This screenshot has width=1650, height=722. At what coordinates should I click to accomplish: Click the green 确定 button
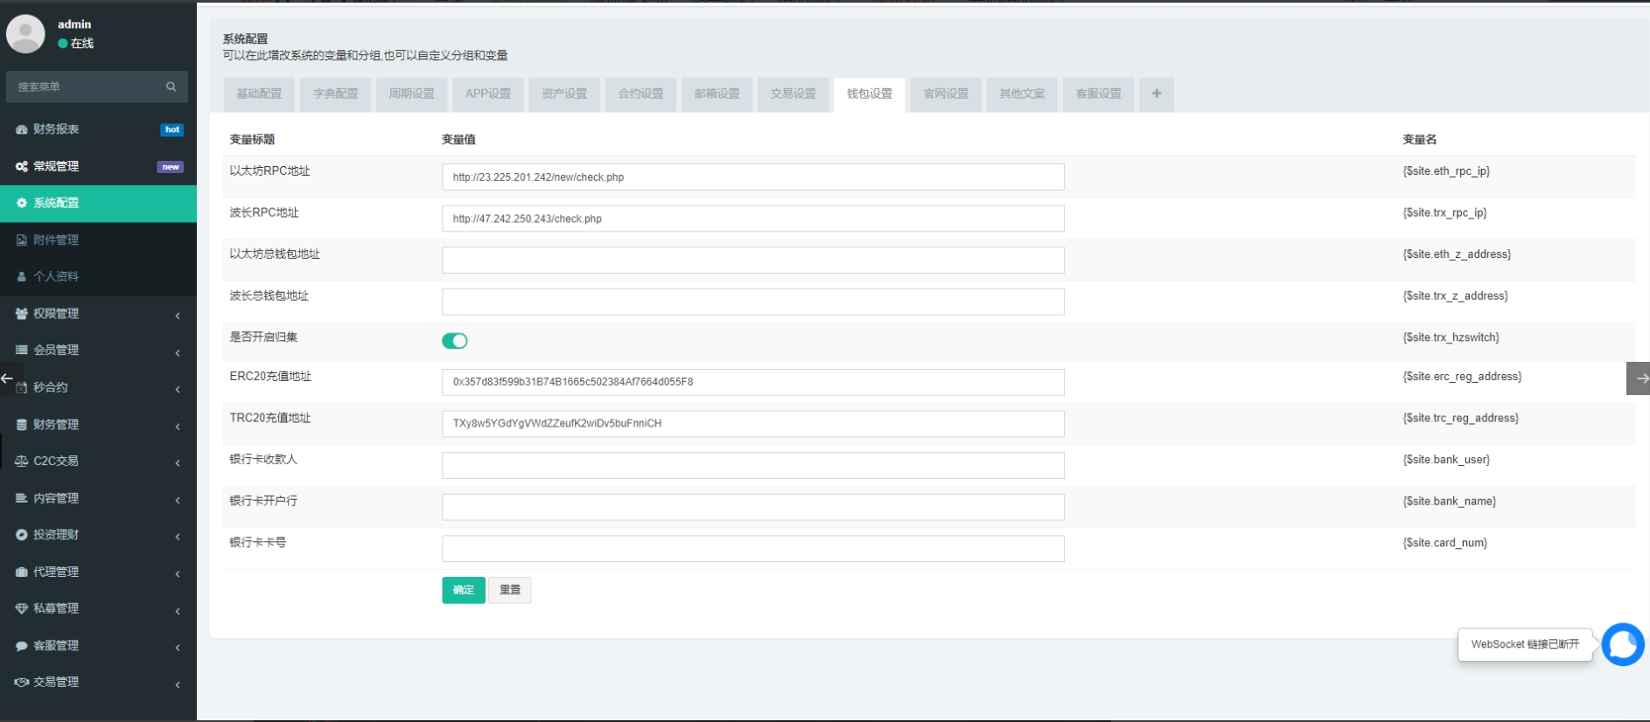tap(464, 590)
